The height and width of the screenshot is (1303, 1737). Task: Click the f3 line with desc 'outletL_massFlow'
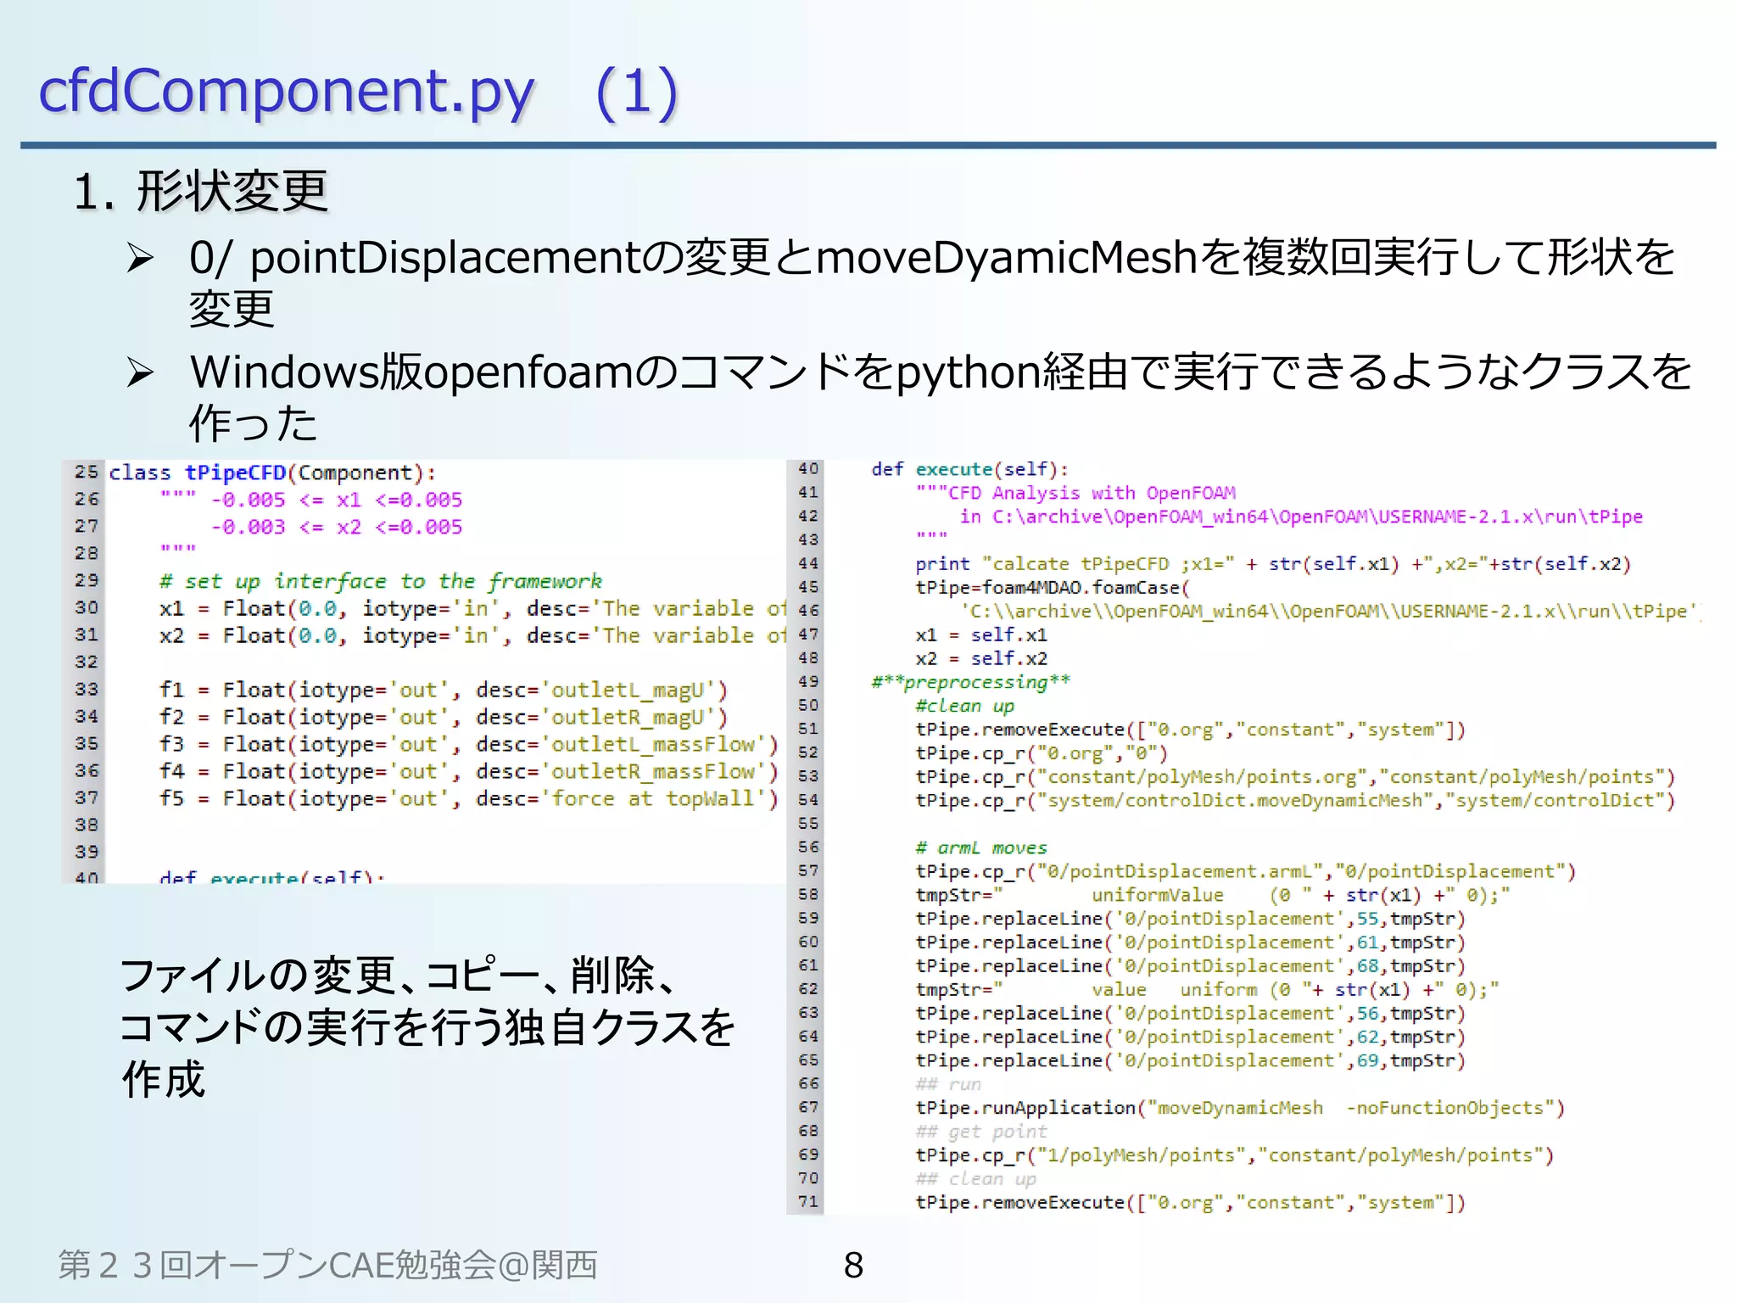coord(469,744)
